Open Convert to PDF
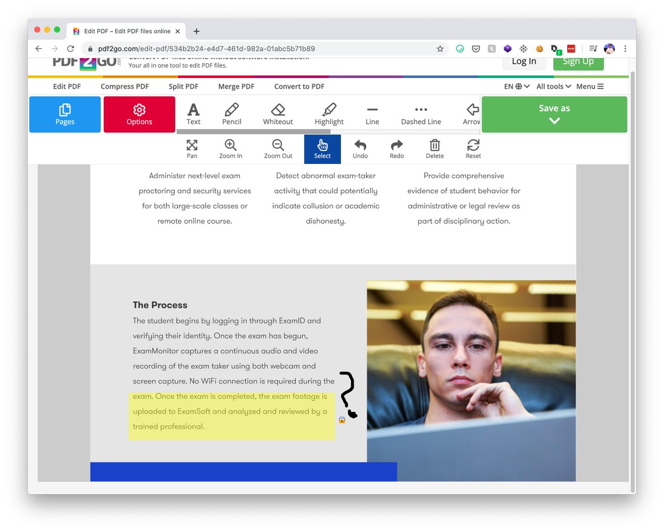This screenshot has width=664, height=531. tap(299, 86)
